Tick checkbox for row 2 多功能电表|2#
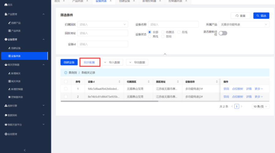 (66, 97)
